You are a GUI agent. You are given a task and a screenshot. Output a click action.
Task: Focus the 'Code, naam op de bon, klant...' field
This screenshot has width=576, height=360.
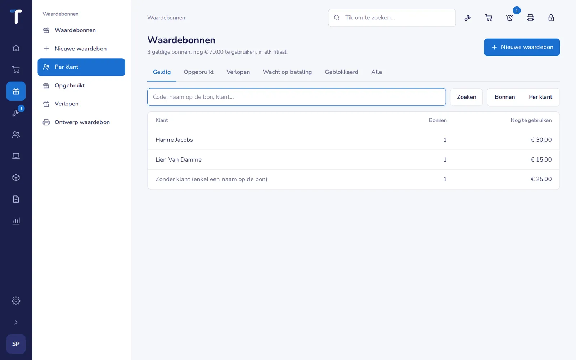296,97
